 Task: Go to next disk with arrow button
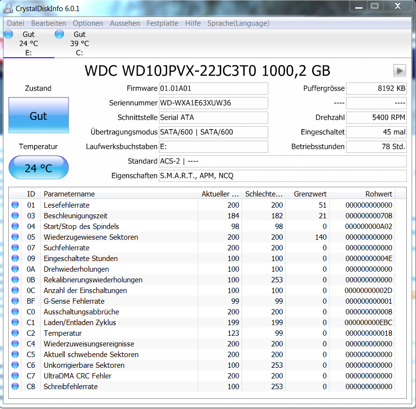click(399, 71)
